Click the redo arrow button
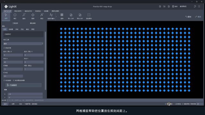Screen dimensions: 205x115 [198, 17]
